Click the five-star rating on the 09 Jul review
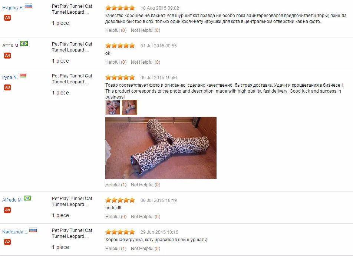The width and height of the screenshot is (353, 256). click(120, 77)
